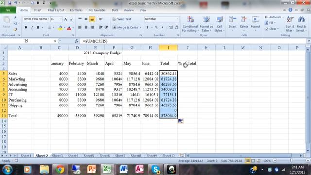Open Merge & Center dropdown arrow
Image resolution: width=311 pixels, height=175 pixels.
click(x=141, y=27)
